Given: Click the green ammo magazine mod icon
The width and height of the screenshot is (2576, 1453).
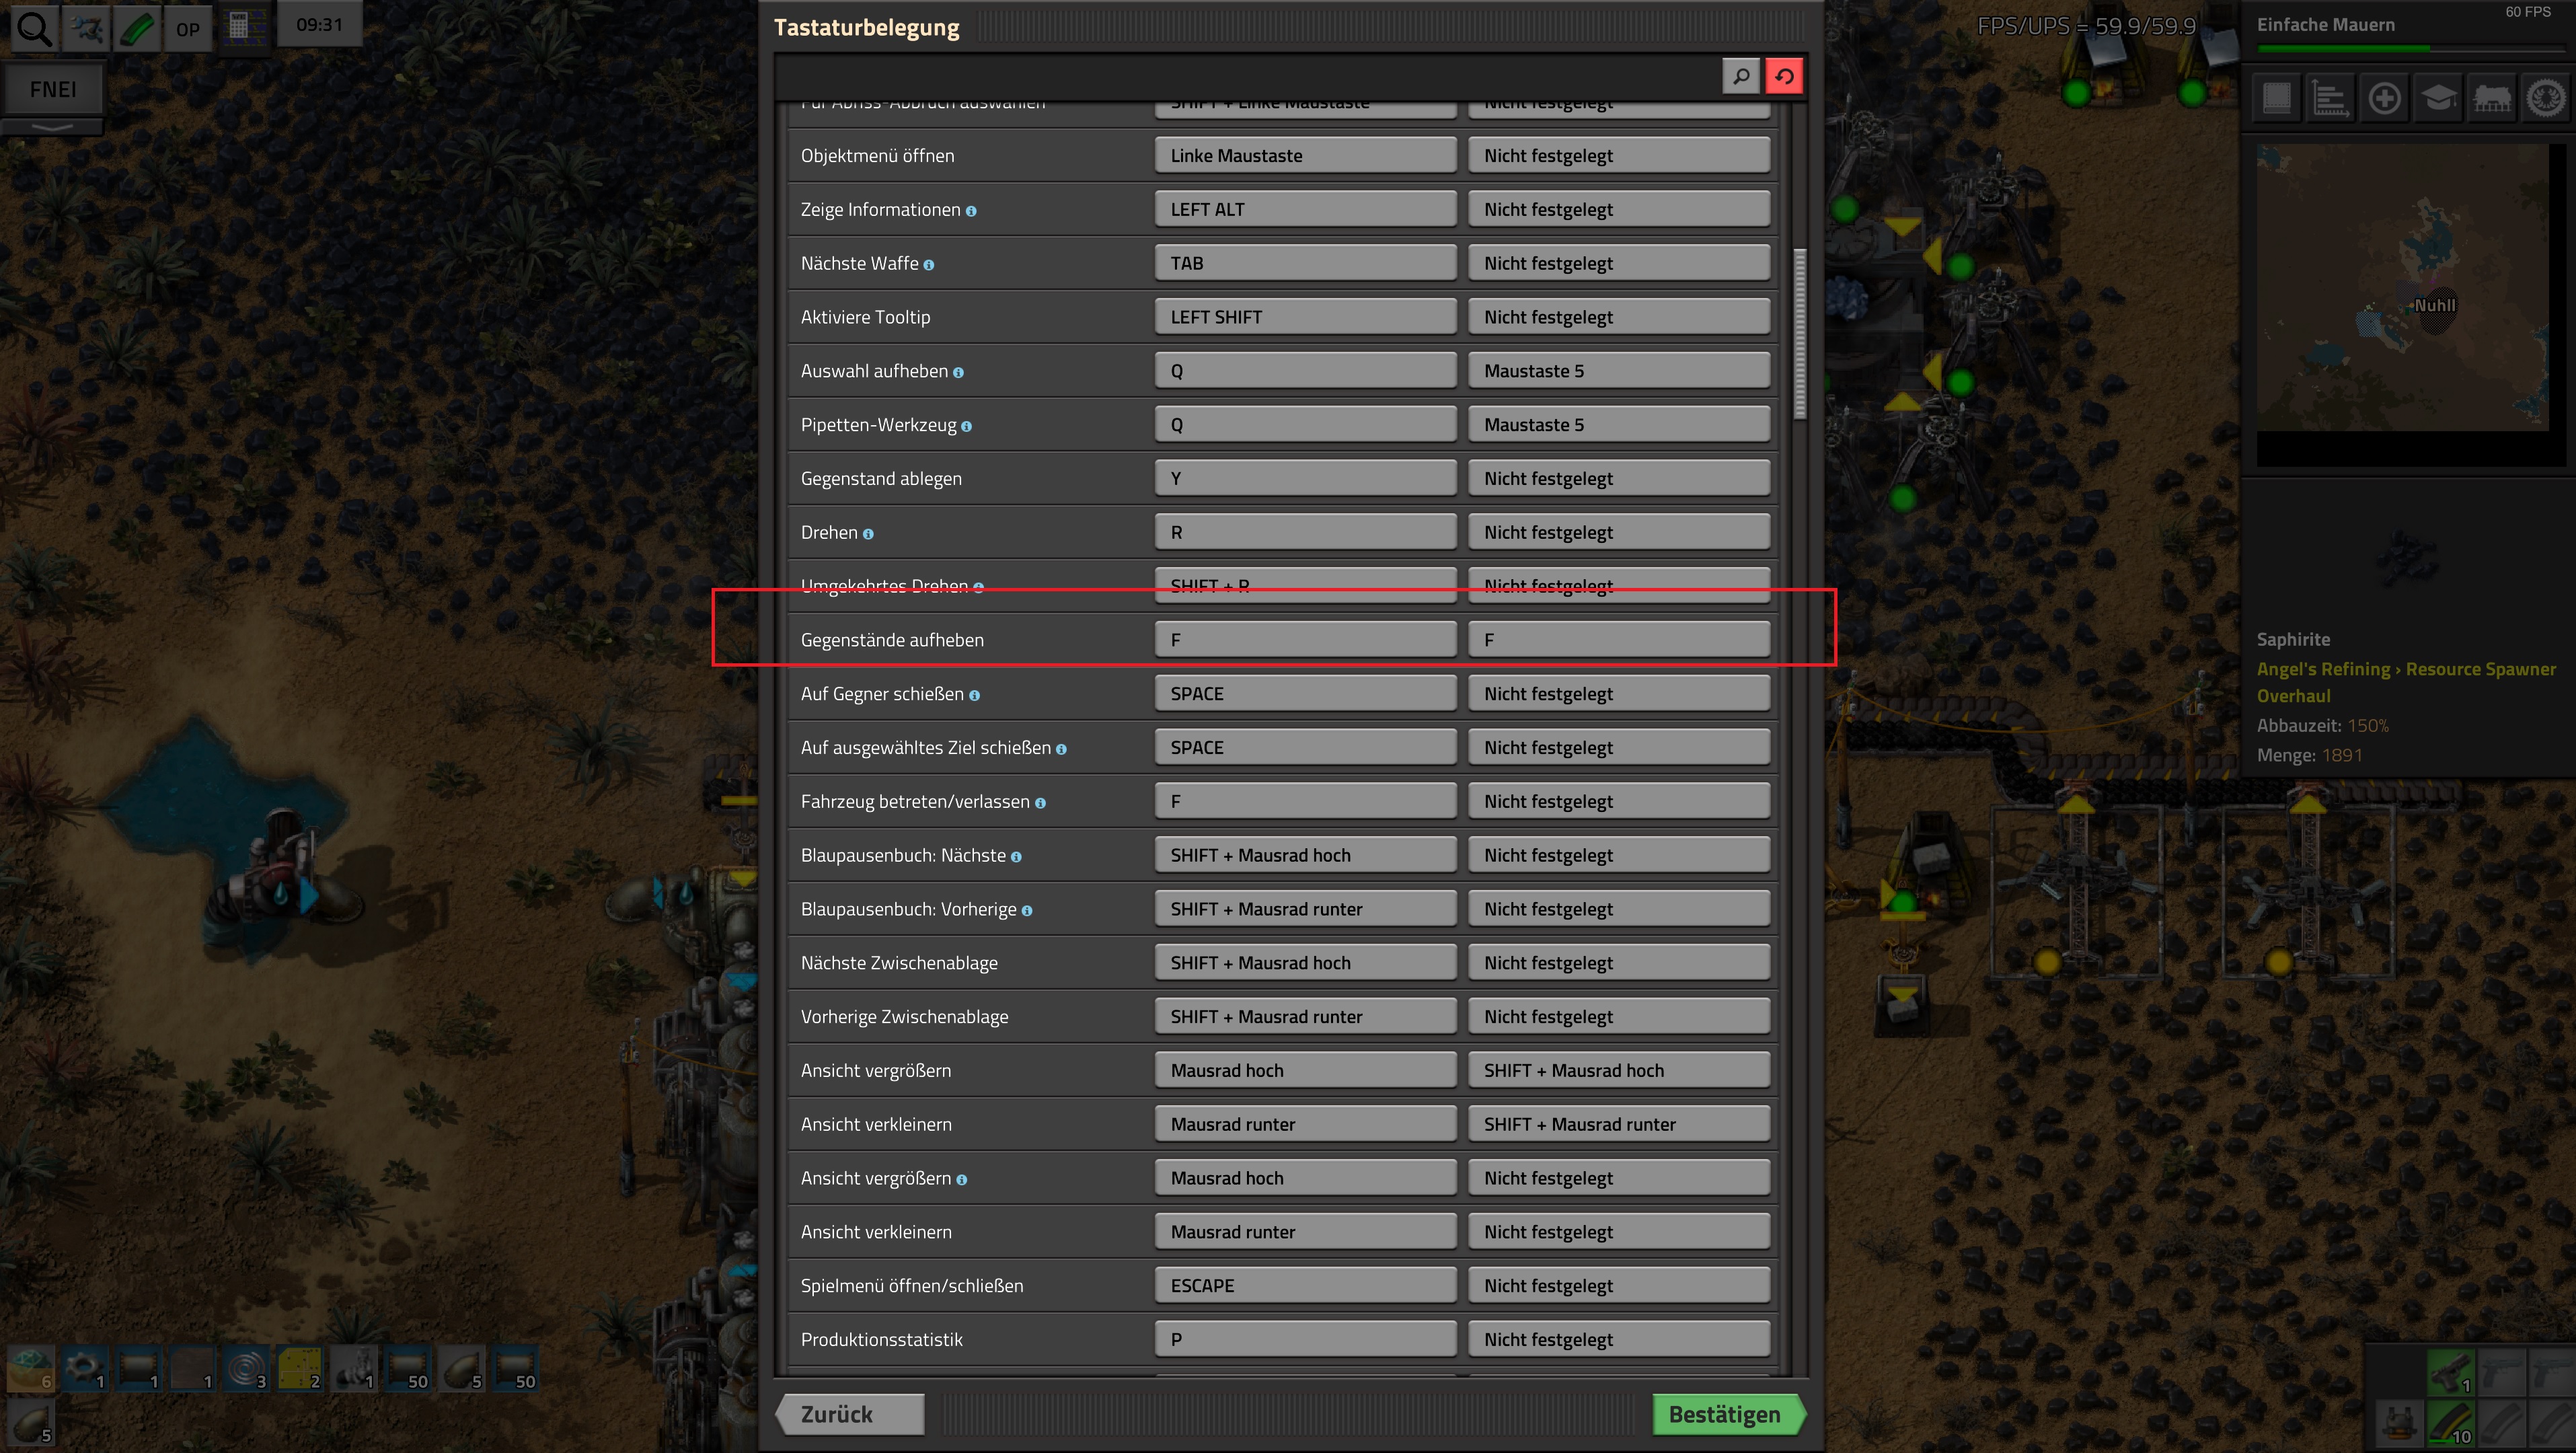Looking at the screenshot, I should coord(137,28).
